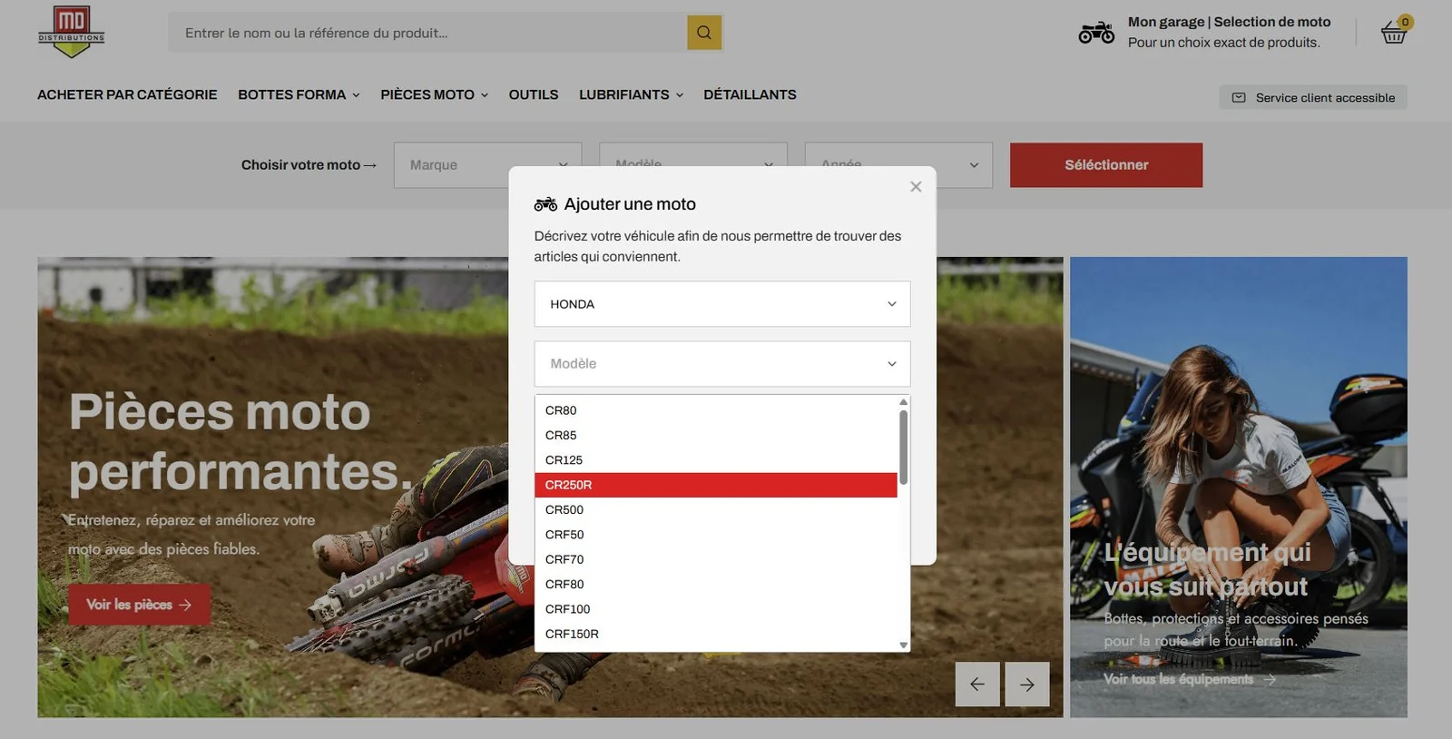The image size is (1452, 739).
Task: Open the OUTILS page
Action: pyautogui.click(x=534, y=94)
